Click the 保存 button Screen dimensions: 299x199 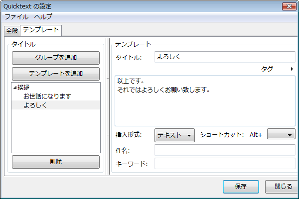coord(241,187)
